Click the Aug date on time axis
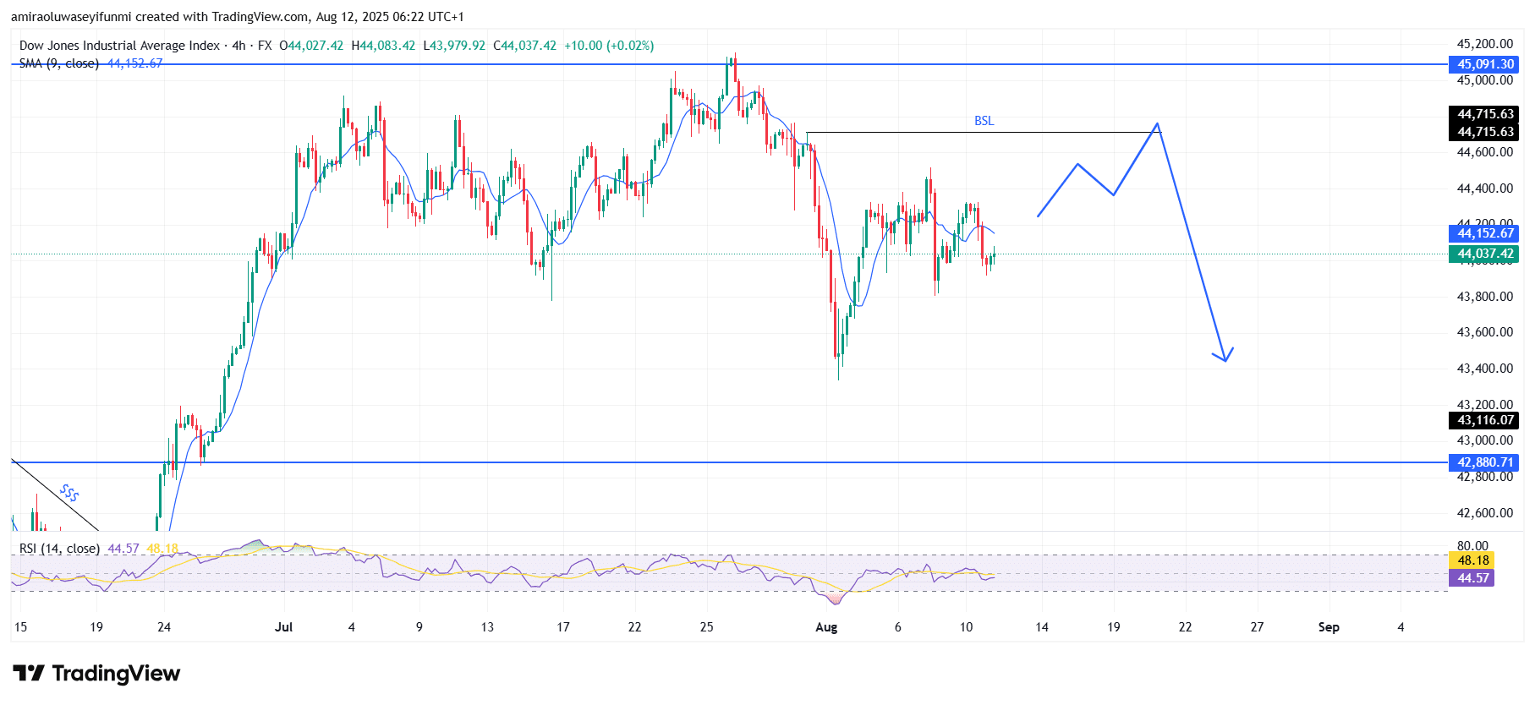This screenshot has height=705, width=1535. (826, 627)
